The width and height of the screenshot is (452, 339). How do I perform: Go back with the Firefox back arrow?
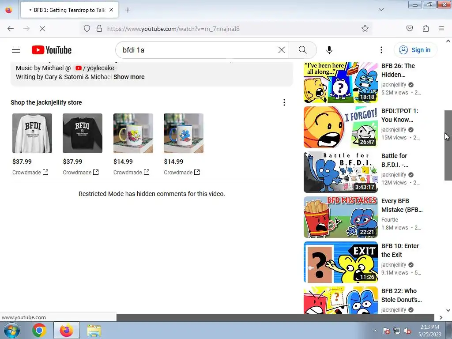click(x=11, y=29)
